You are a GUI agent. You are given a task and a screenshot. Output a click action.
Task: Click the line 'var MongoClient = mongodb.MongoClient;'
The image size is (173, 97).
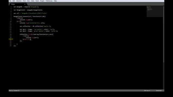(x=28, y=10)
